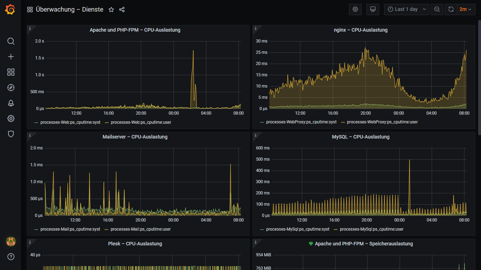Open the Configuration gear in sidebar

point(11,118)
